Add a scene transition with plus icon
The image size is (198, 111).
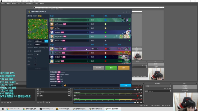pos(165,88)
